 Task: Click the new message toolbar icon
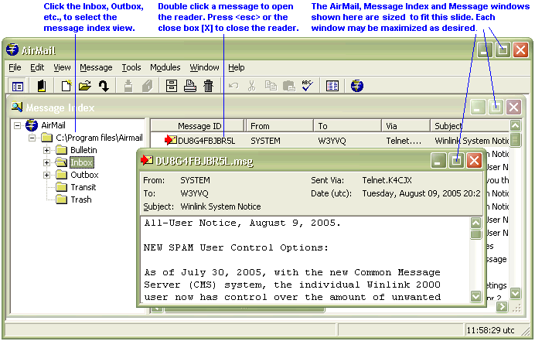pos(66,86)
